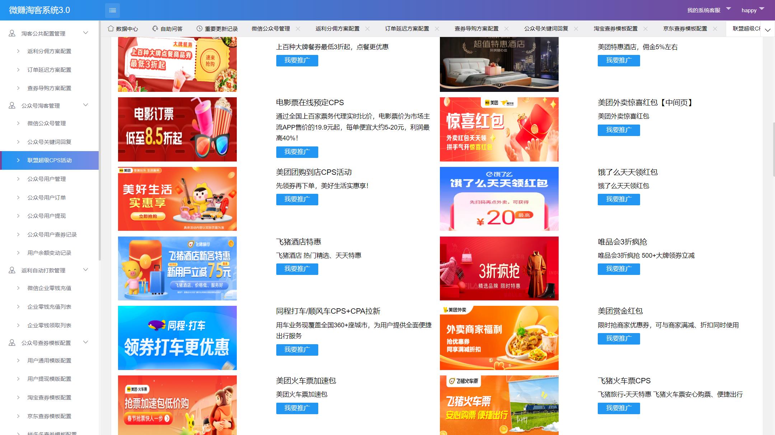Image resolution: width=775 pixels, height=435 pixels.
Task: Open 公众号用户订单 in the sidebar
Action: point(50,197)
